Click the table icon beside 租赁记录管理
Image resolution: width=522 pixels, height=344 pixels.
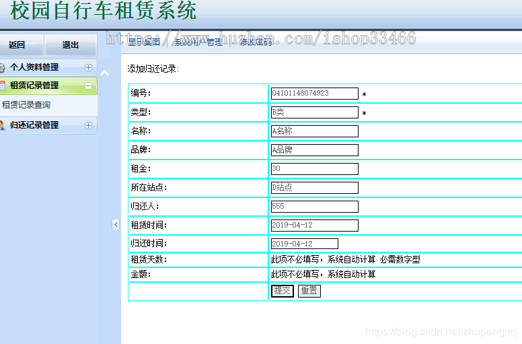pos(2,86)
